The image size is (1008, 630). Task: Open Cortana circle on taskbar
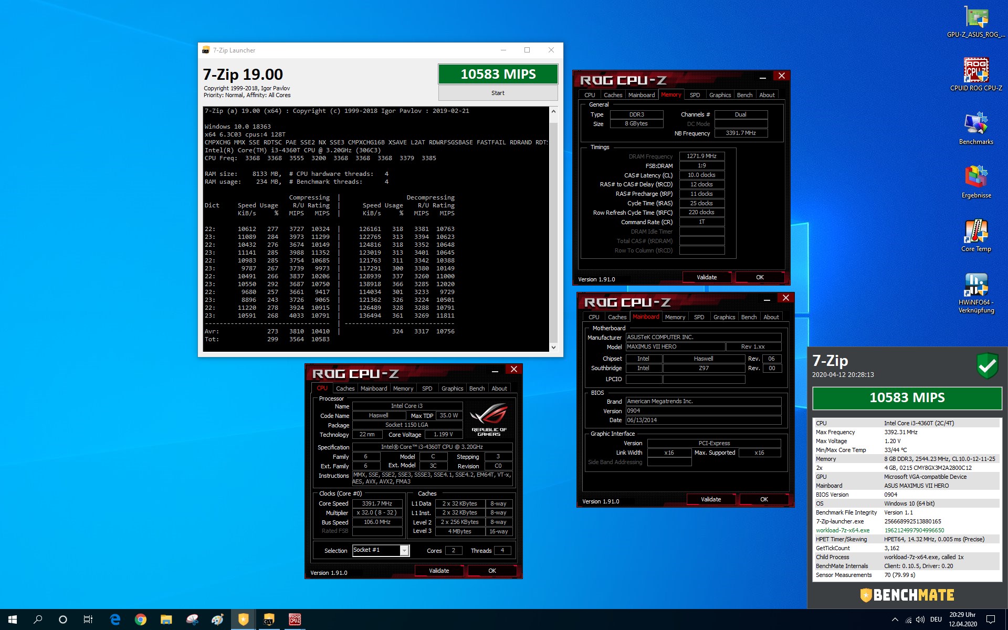click(x=63, y=619)
